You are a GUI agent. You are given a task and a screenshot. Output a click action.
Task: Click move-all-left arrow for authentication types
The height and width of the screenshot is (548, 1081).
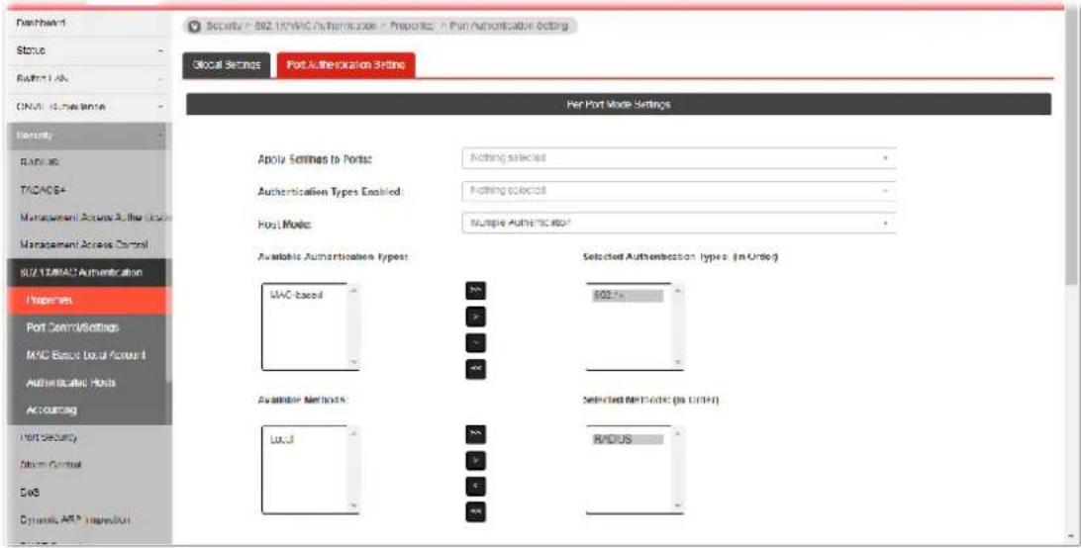click(475, 370)
